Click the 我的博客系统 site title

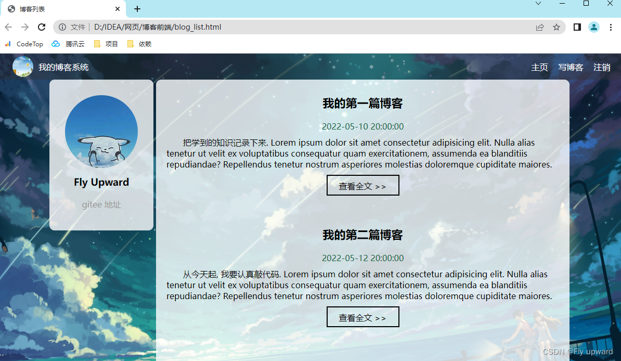click(63, 68)
